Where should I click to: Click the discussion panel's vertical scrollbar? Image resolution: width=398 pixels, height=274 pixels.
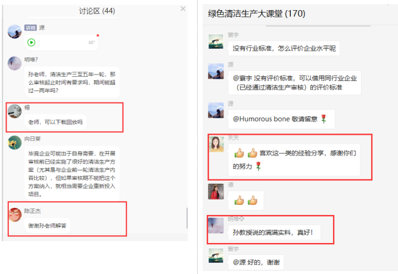pos(187,218)
